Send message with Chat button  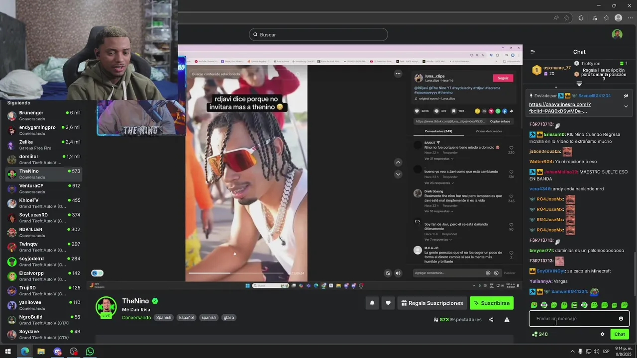[620, 334]
